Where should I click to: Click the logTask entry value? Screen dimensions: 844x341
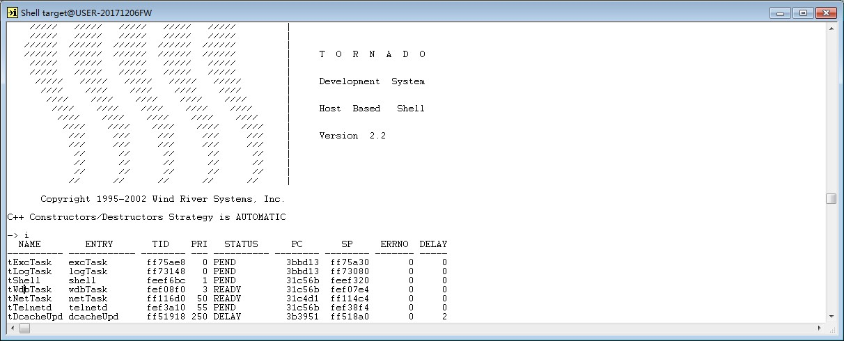(88, 271)
